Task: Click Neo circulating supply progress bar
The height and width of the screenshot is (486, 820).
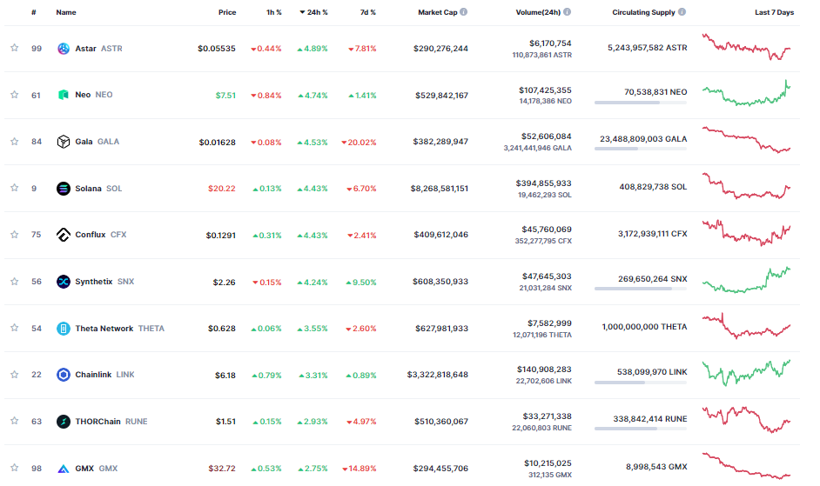Action: [640, 103]
